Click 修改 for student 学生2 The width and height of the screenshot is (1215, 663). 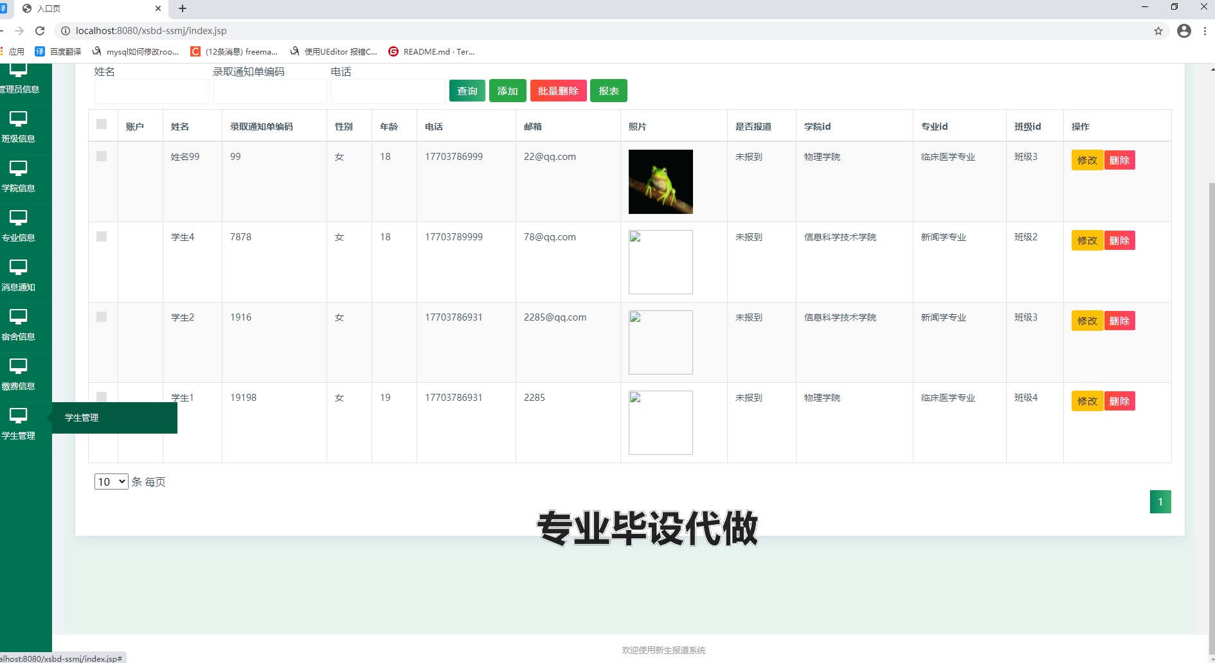click(x=1088, y=321)
